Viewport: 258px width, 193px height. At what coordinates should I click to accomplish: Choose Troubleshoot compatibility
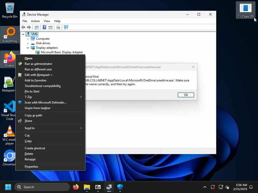(50, 86)
